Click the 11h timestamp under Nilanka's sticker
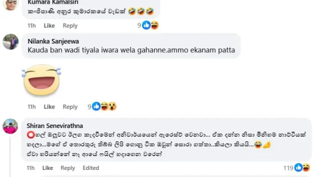Viewport: 325px width, 177px height. tap(31, 107)
